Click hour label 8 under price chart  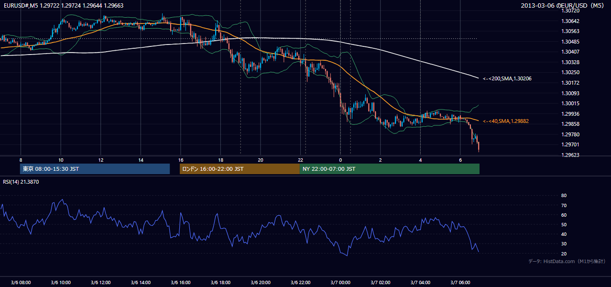click(21, 160)
